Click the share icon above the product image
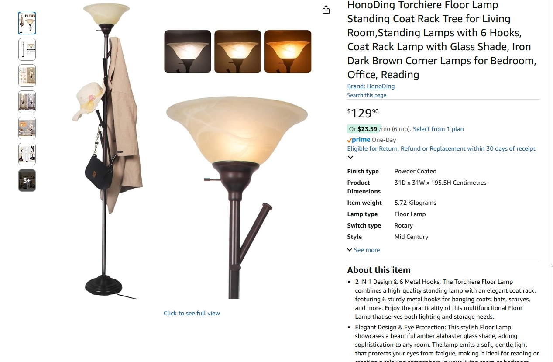Image resolution: width=553 pixels, height=362 pixels. coord(326,10)
